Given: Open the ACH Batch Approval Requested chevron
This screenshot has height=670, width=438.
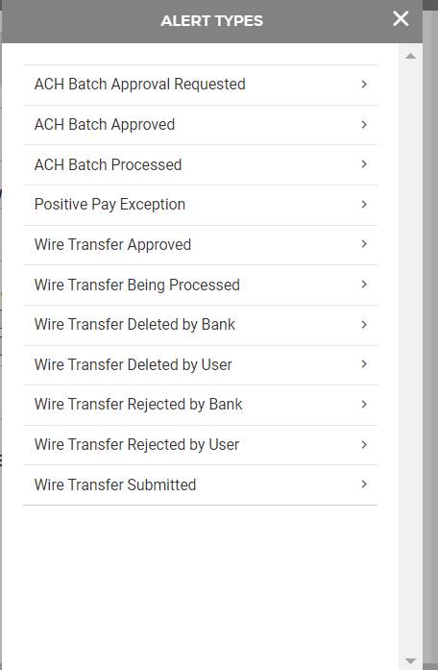Looking at the screenshot, I should click(364, 85).
